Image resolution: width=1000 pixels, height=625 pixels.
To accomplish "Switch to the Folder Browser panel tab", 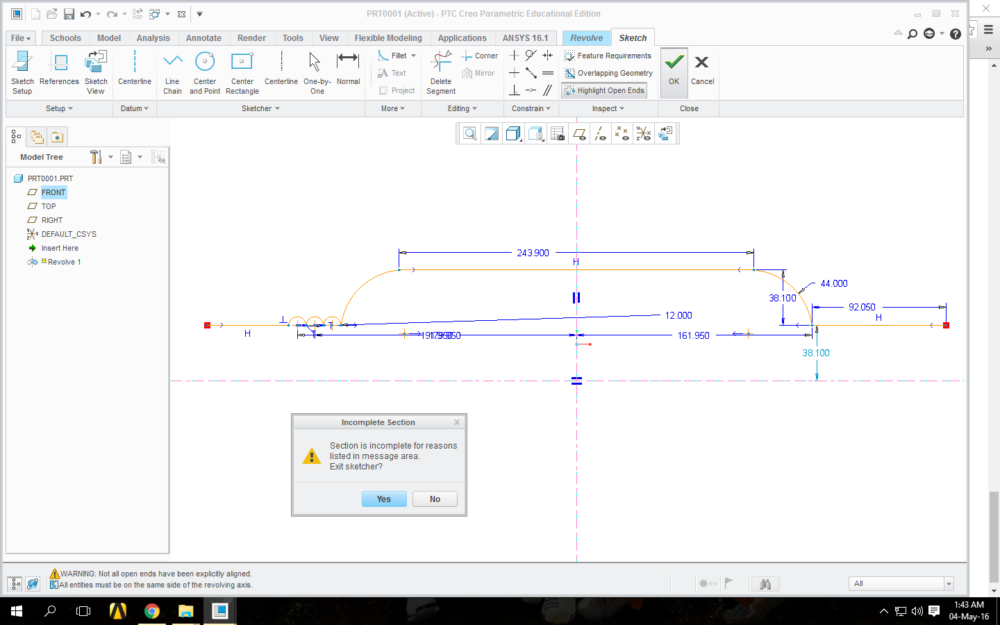I will coord(37,137).
